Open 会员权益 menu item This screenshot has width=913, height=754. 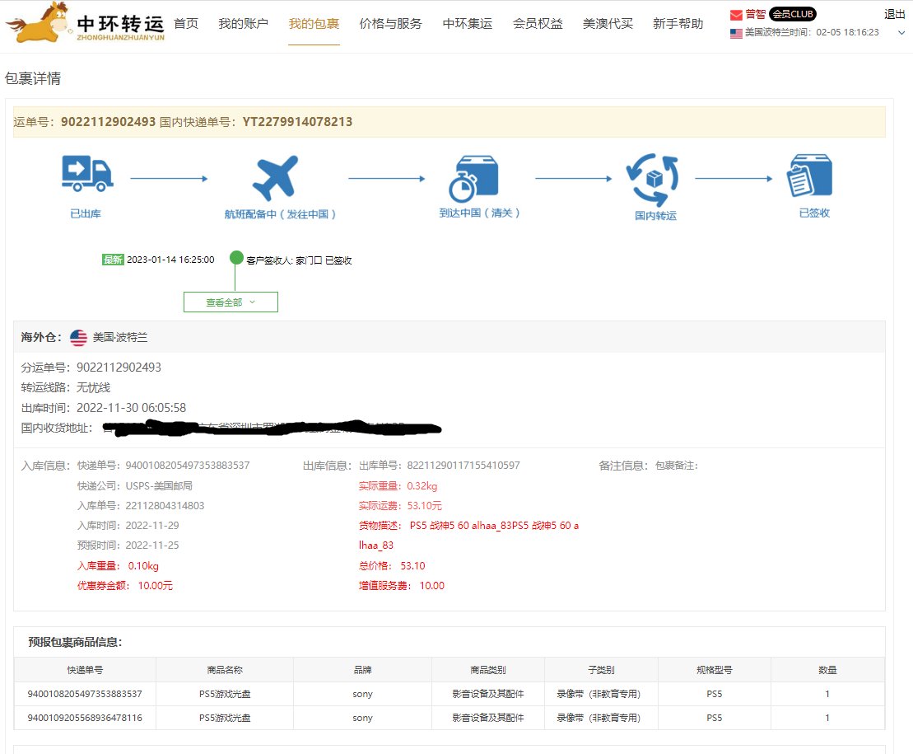pyautogui.click(x=538, y=23)
